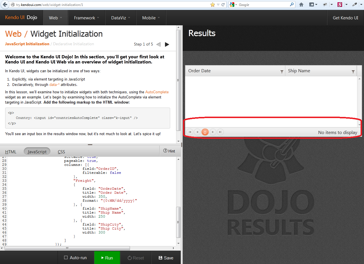Click the eyedropper color picker extension icon
The image size is (364, 264).
tap(355, 5)
